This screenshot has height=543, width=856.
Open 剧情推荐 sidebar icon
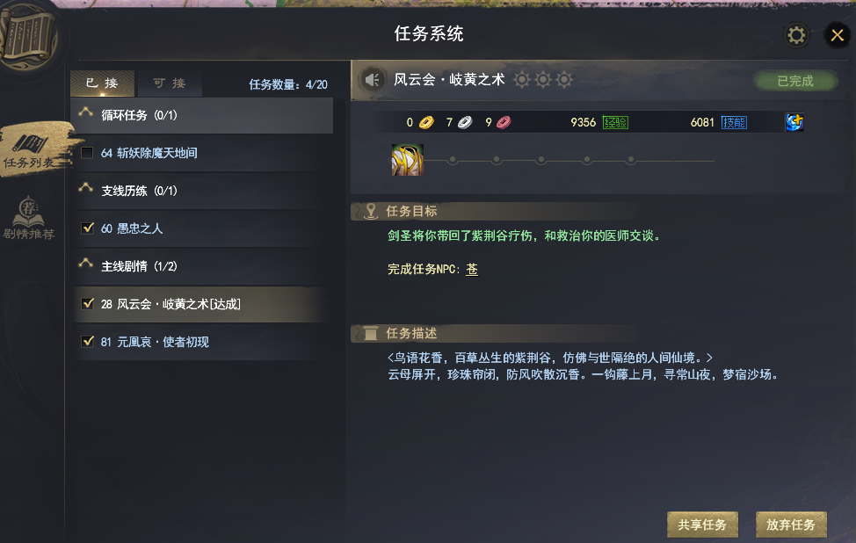tap(29, 219)
